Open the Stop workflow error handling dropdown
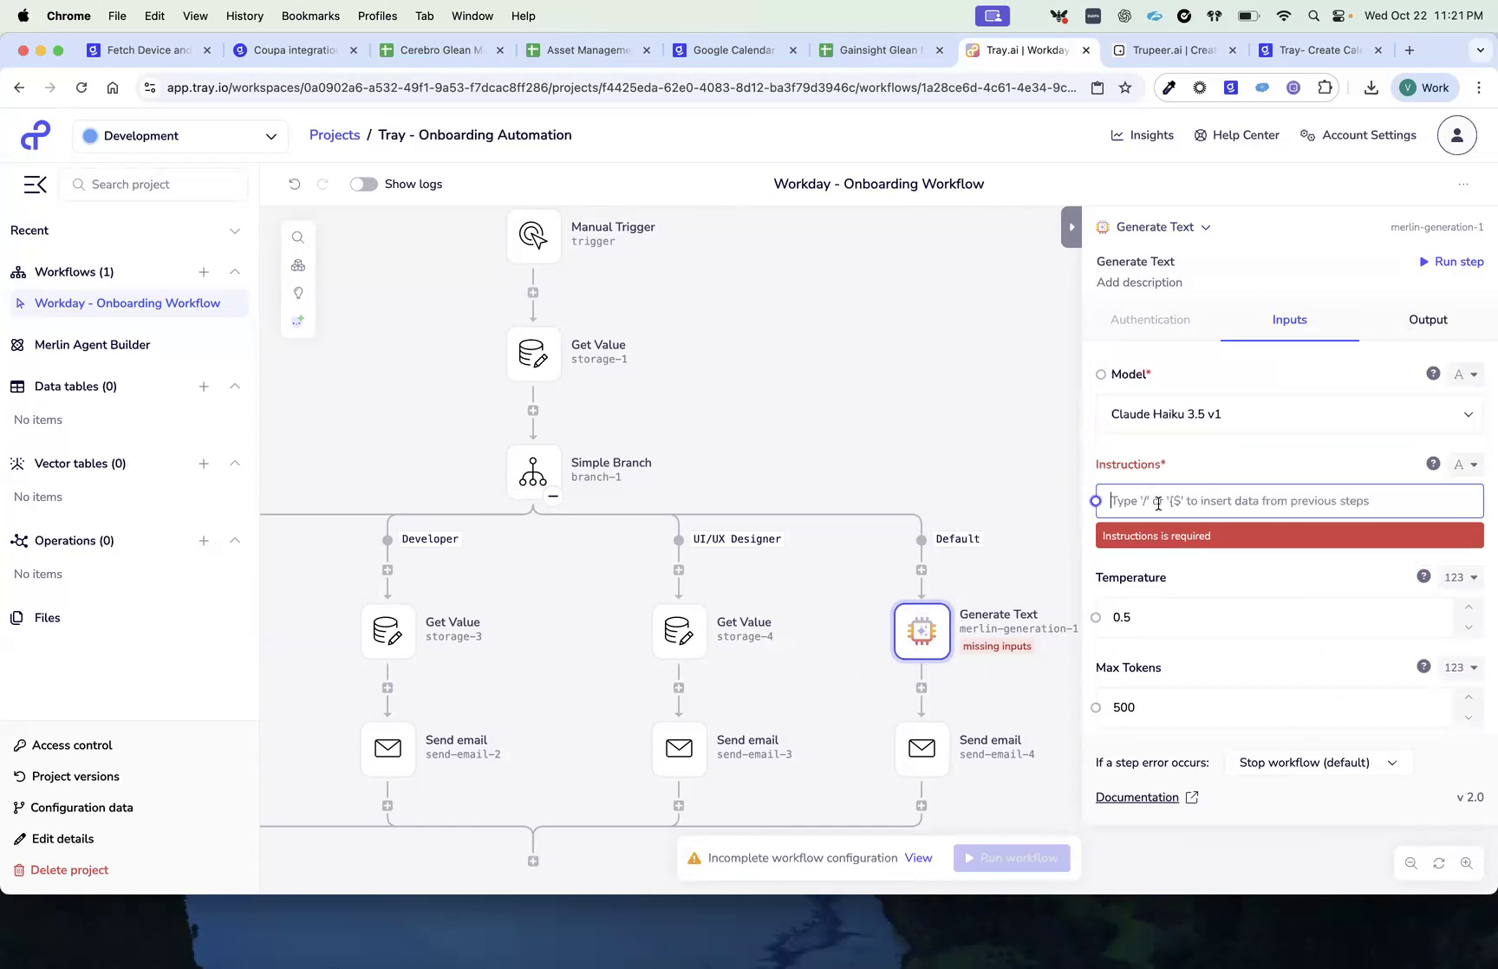The height and width of the screenshot is (969, 1498). coord(1317,762)
